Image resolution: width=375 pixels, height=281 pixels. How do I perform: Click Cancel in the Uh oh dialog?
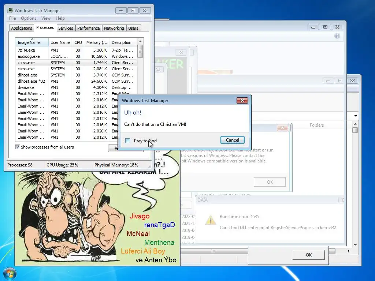coord(233,140)
